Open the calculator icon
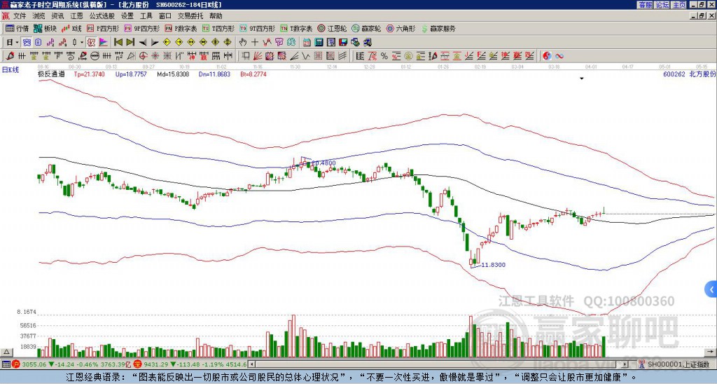This screenshot has height=384, width=717. [319, 42]
